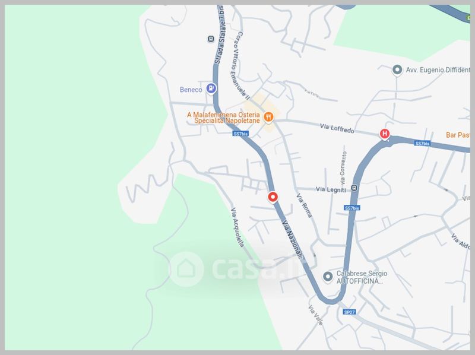Select Avv. Eugenio Diffidenti place marker
The width and height of the screenshot is (475, 355).
pos(397,70)
